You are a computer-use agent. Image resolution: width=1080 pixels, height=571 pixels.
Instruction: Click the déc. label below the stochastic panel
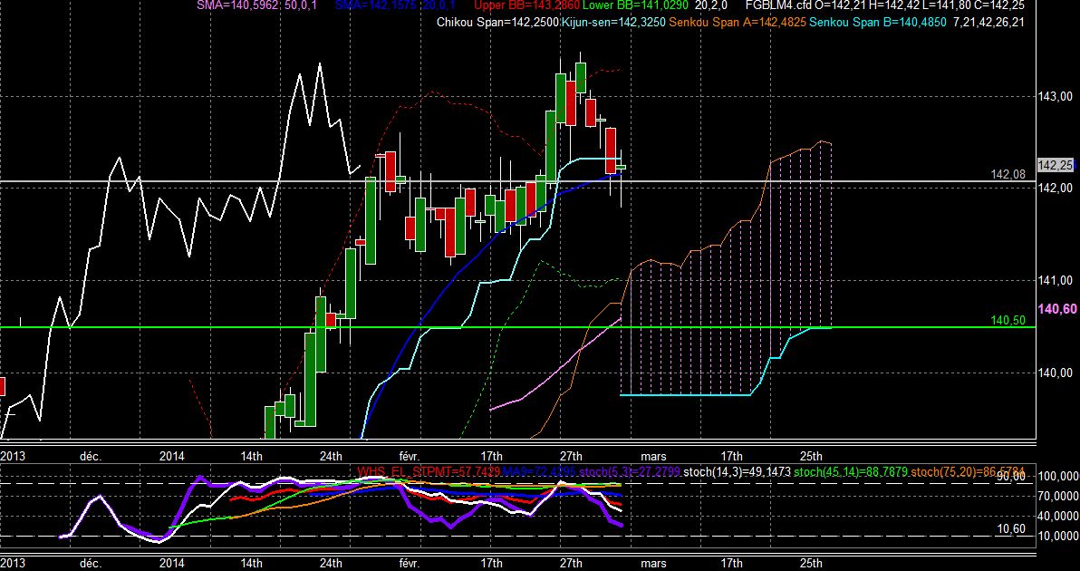pos(91,563)
